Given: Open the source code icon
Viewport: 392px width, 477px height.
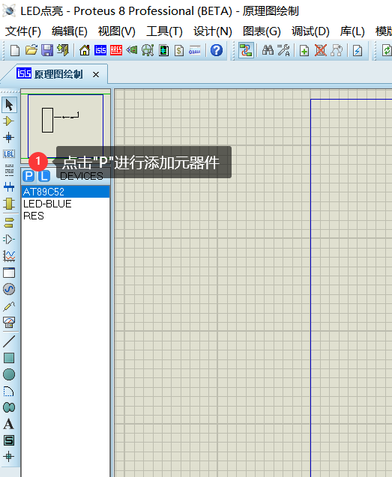Looking at the screenshot, I should 195,50.
